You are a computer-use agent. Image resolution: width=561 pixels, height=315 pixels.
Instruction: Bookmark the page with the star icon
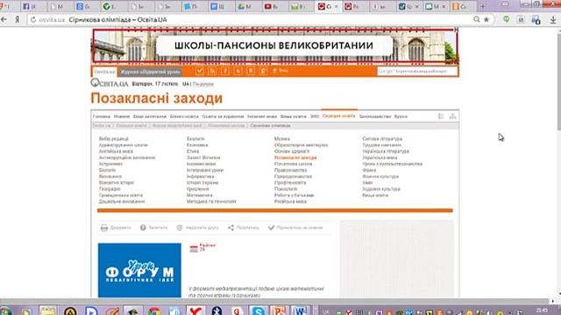click(x=486, y=19)
